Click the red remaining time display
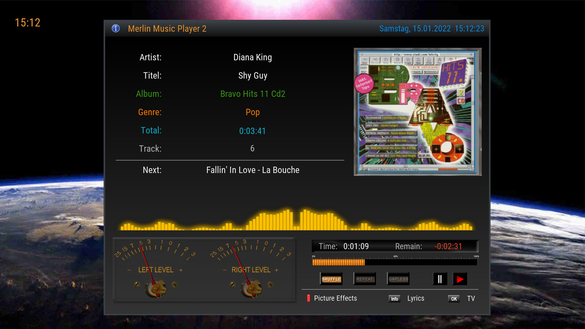Image resolution: width=585 pixels, height=329 pixels. pyautogui.click(x=448, y=246)
